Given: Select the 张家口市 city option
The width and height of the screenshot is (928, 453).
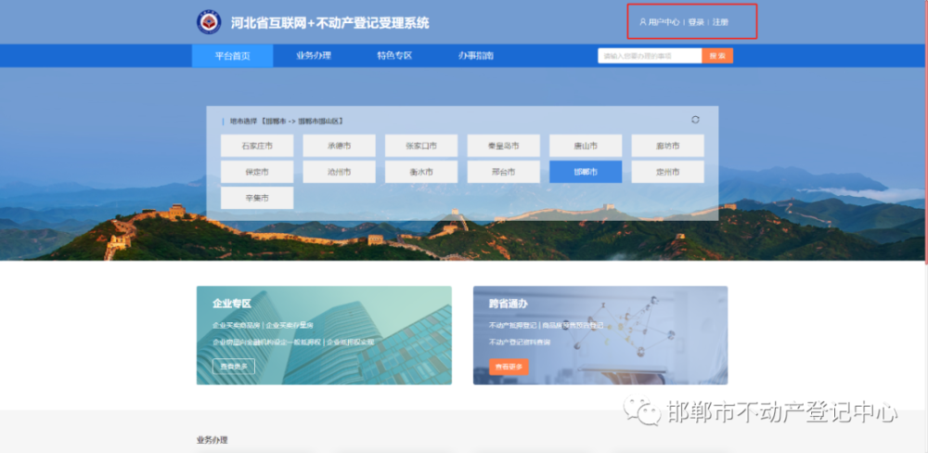Looking at the screenshot, I should pyautogui.click(x=421, y=146).
